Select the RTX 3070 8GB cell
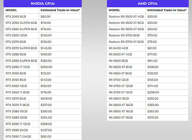 (x=21, y=98)
